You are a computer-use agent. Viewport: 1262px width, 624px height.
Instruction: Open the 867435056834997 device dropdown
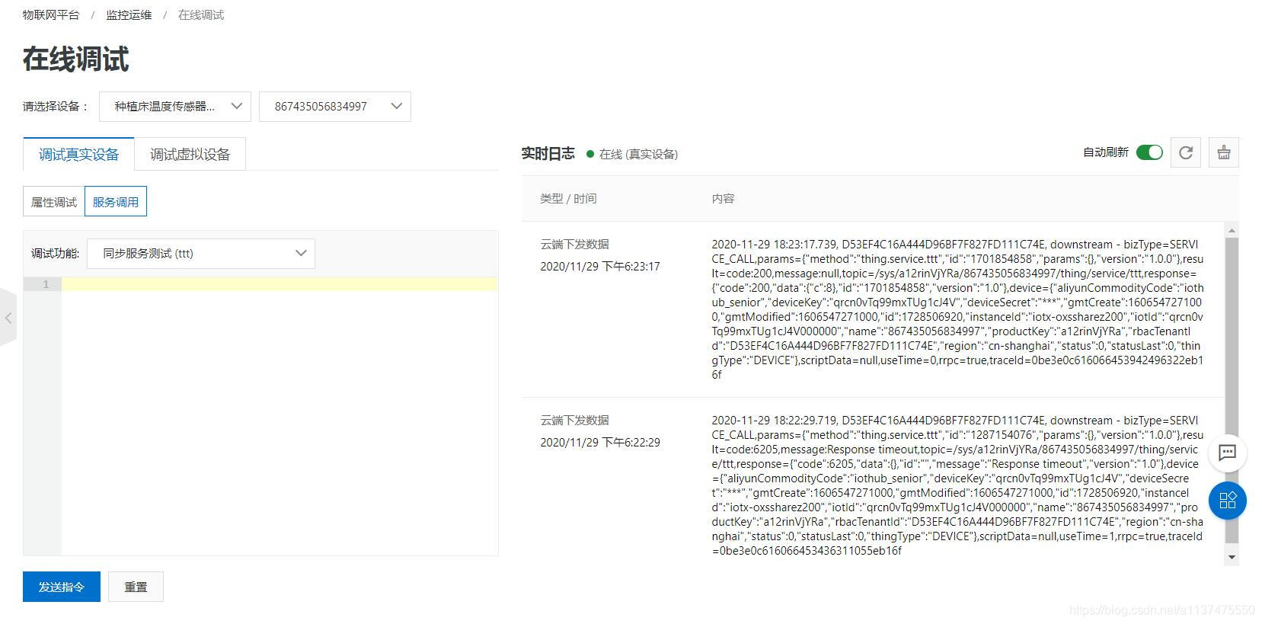(x=335, y=107)
